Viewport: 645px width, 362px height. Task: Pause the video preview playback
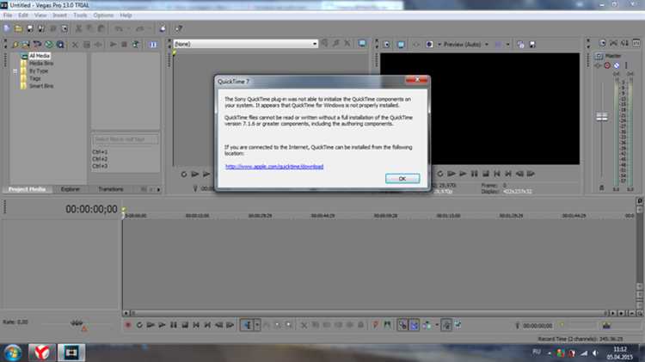tap(474, 174)
